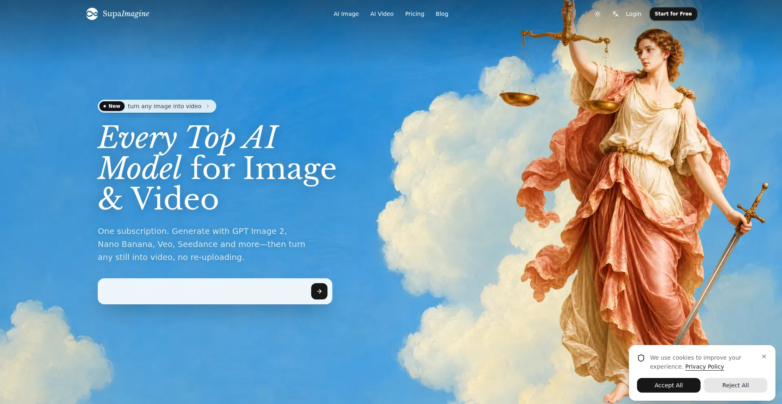The width and height of the screenshot is (782, 404).
Task: Go to the AI Video page
Action: pyautogui.click(x=382, y=14)
